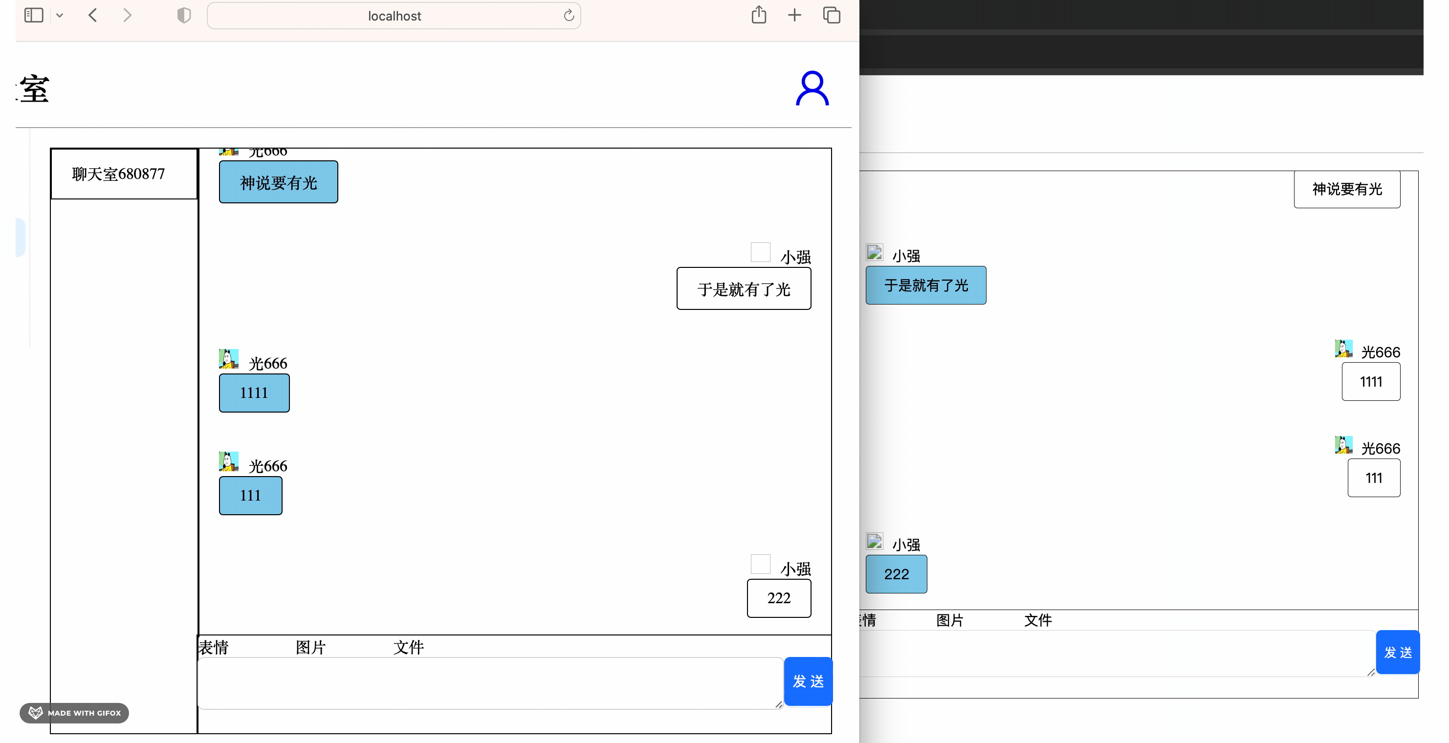Toggle Safari sidebar panel icon
This screenshot has width=1449, height=743.
(34, 15)
